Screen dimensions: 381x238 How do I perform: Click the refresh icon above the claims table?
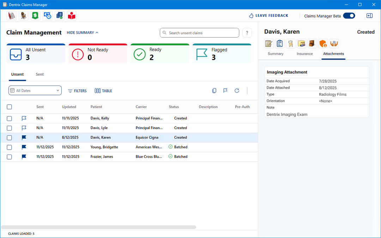pos(237,91)
